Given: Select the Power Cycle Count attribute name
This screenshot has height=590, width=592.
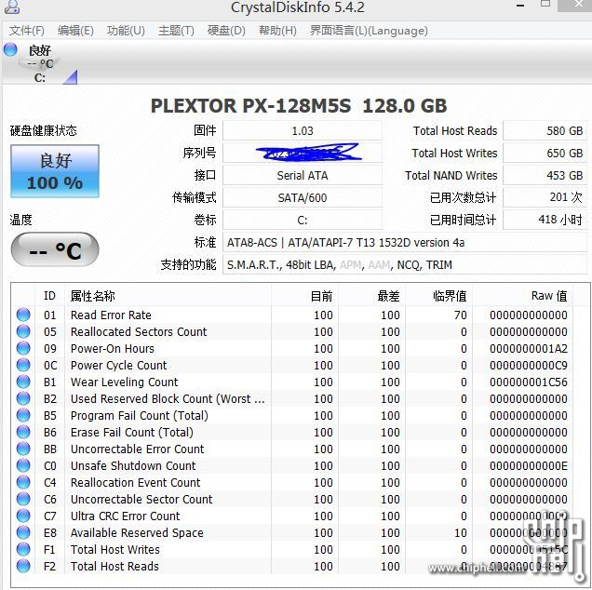Looking at the screenshot, I should tap(118, 365).
